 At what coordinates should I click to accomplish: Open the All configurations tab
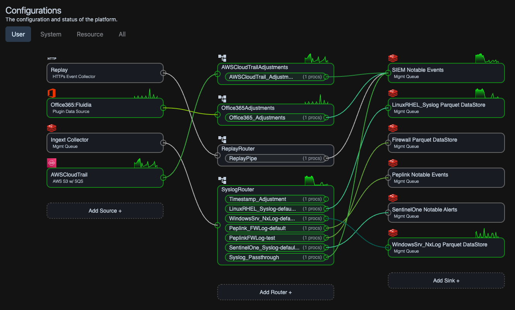(122, 34)
